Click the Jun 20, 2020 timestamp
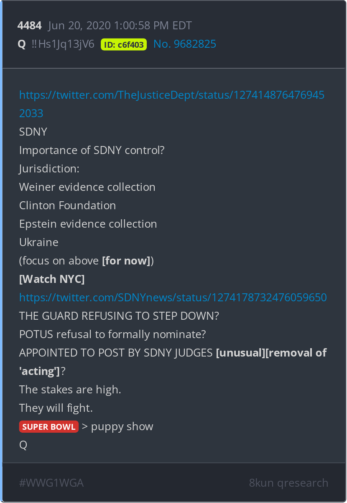 120,26
